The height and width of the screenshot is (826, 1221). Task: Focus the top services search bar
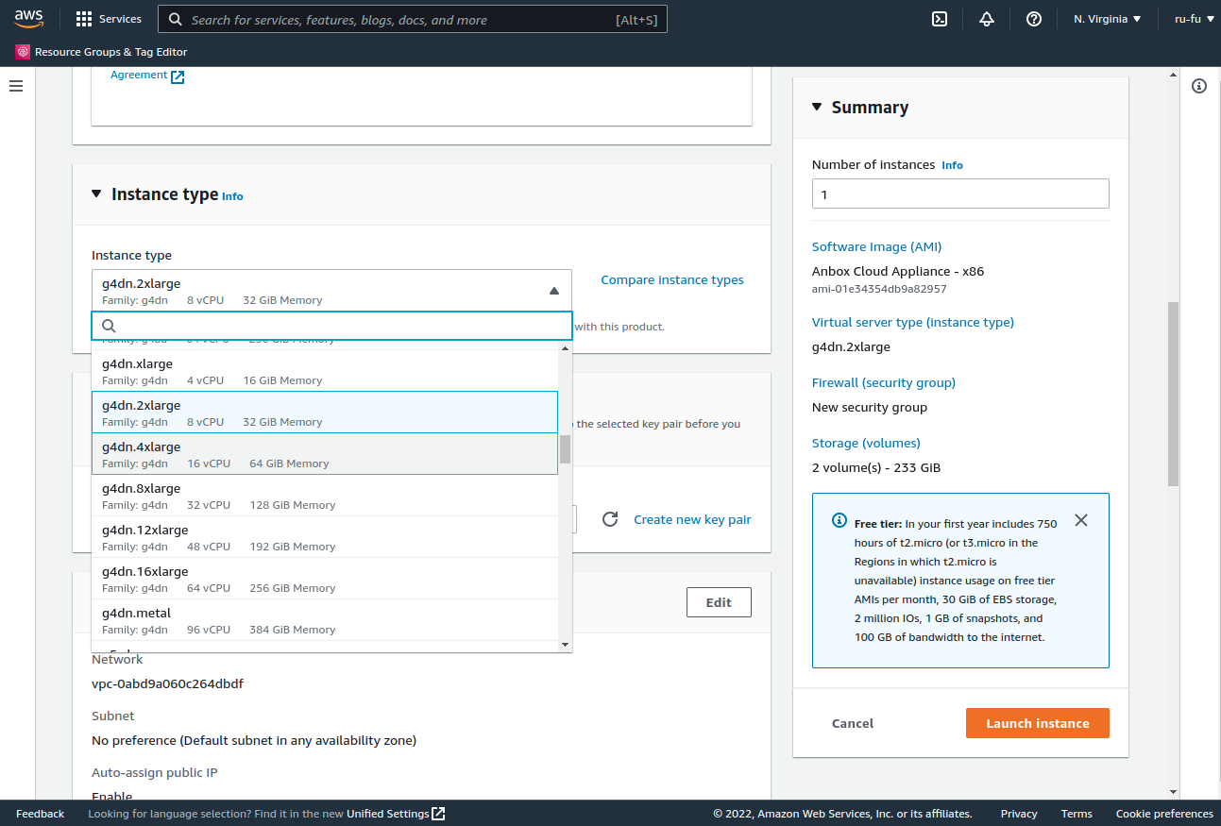(413, 19)
